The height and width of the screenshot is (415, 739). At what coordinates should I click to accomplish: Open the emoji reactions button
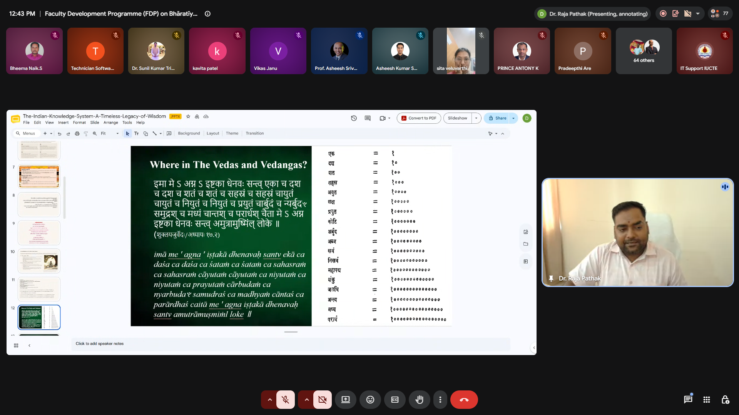[x=370, y=400]
